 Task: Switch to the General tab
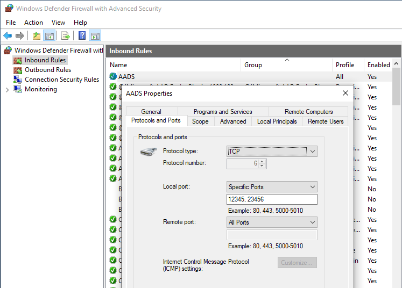151,112
